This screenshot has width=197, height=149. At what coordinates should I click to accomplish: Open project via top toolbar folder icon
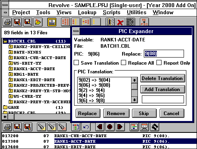coord(38,22)
